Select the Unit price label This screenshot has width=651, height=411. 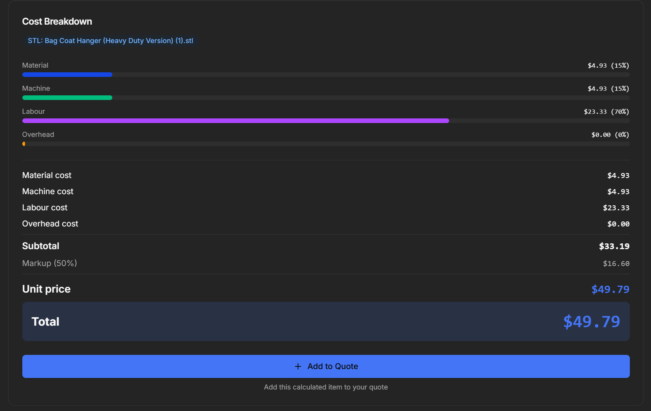coord(47,289)
